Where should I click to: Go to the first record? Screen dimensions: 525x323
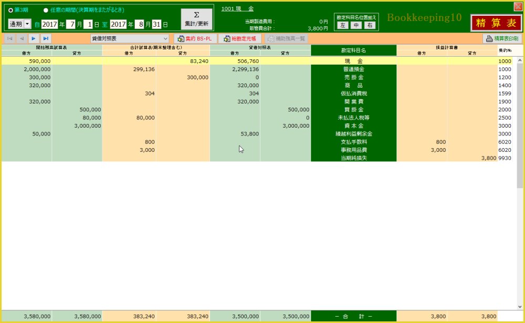click(x=9, y=38)
